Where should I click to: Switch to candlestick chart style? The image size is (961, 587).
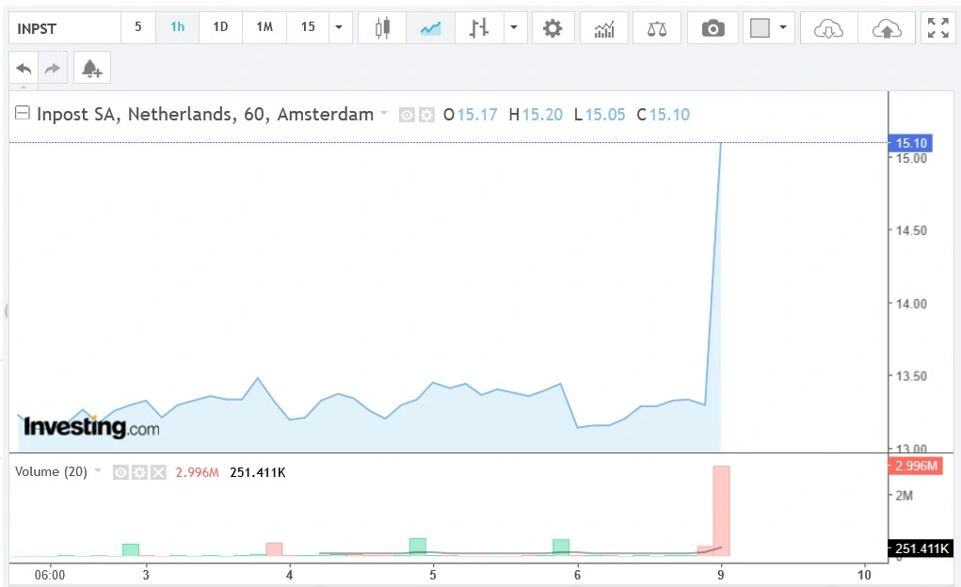(382, 27)
